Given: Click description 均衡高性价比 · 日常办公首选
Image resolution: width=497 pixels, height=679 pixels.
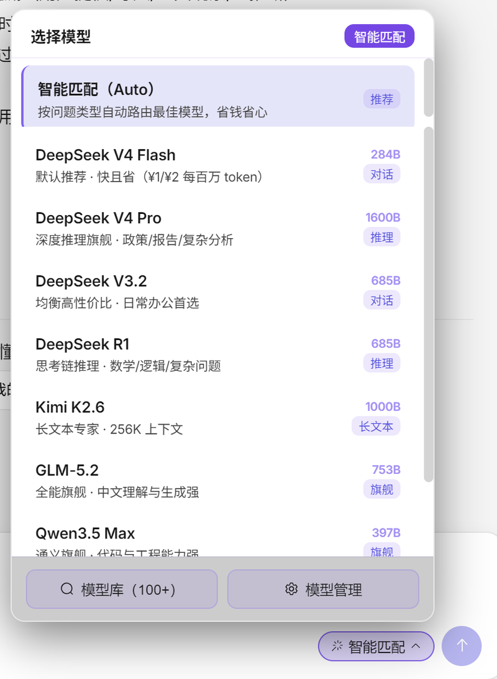Looking at the screenshot, I should coord(117,303).
